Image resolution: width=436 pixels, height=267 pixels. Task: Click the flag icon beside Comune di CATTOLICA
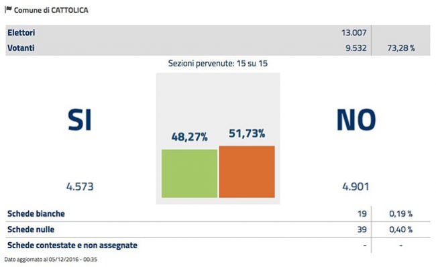click(x=8, y=9)
